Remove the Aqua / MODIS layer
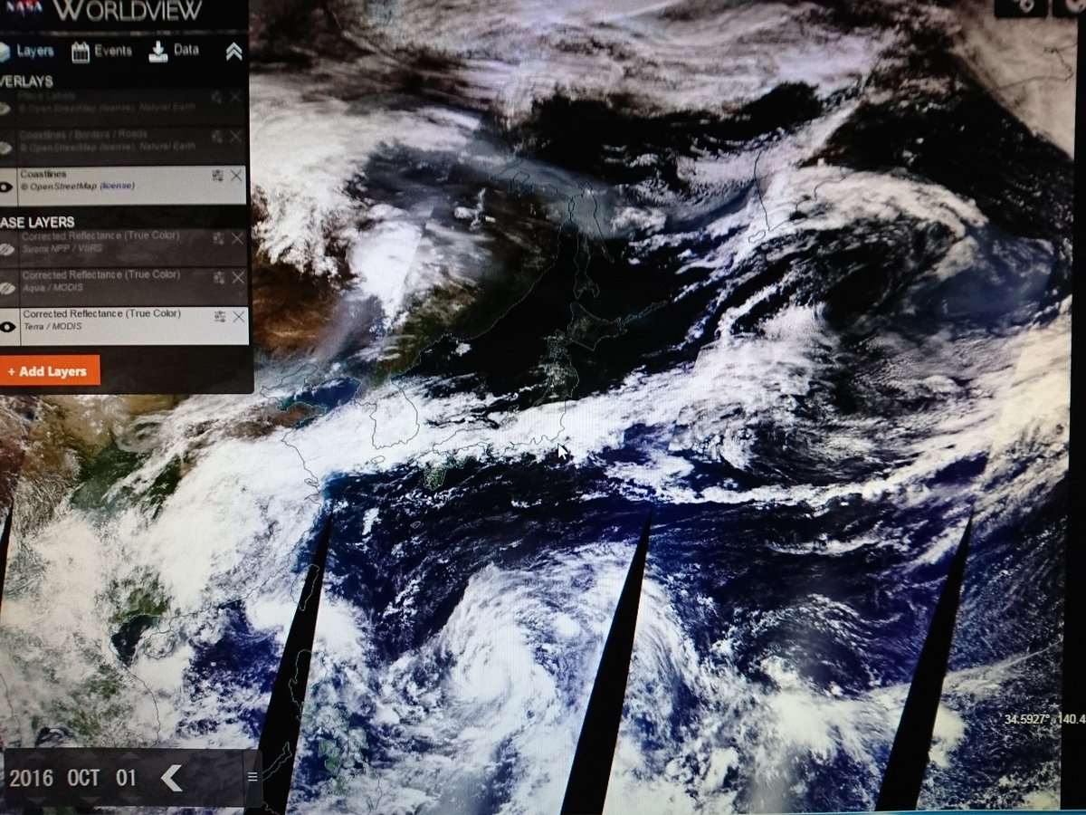This screenshot has height=815, width=1086. [x=238, y=277]
